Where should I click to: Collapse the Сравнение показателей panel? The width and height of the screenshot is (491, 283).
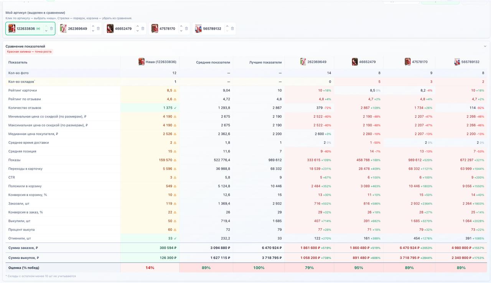click(485, 46)
